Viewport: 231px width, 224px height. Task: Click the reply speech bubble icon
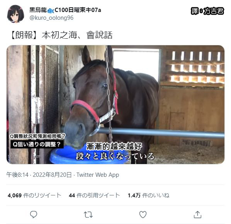coord(34,214)
